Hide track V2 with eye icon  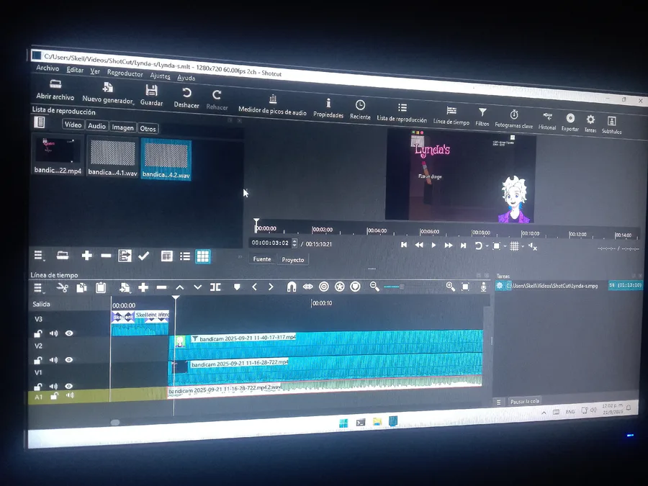click(69, 360)
